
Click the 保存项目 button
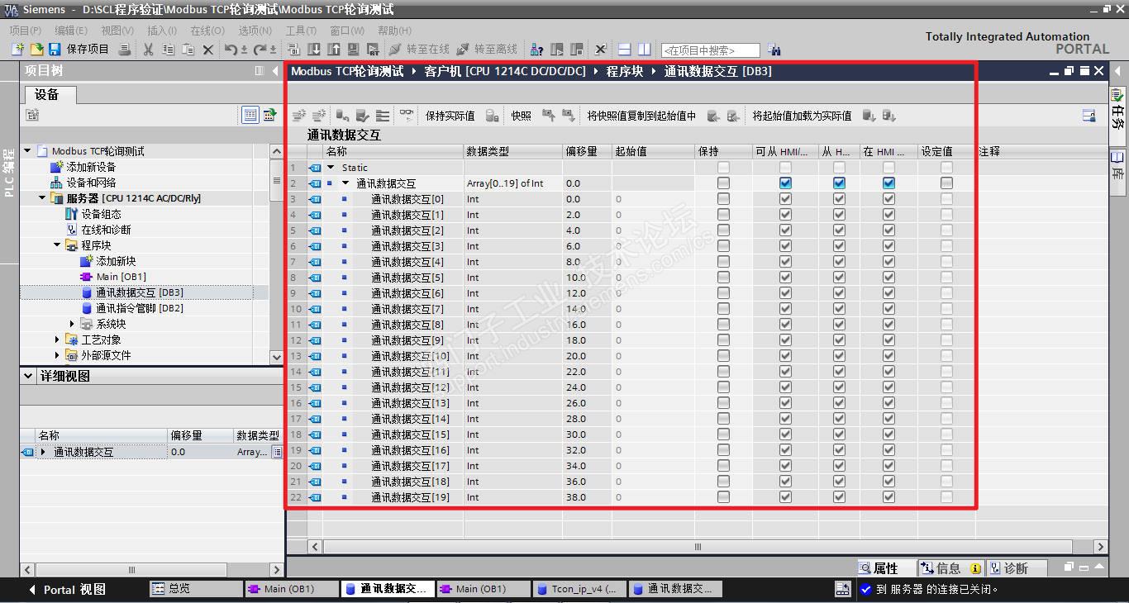pos(79,50)
